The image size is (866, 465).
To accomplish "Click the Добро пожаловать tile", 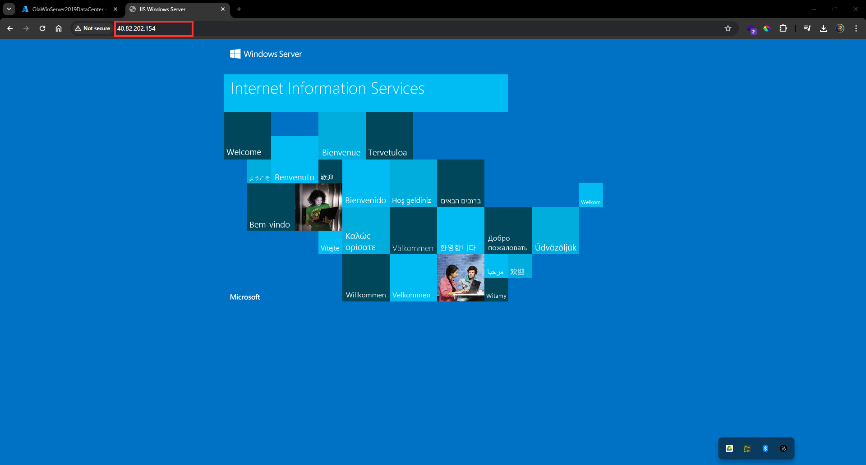I will [508, 230].
